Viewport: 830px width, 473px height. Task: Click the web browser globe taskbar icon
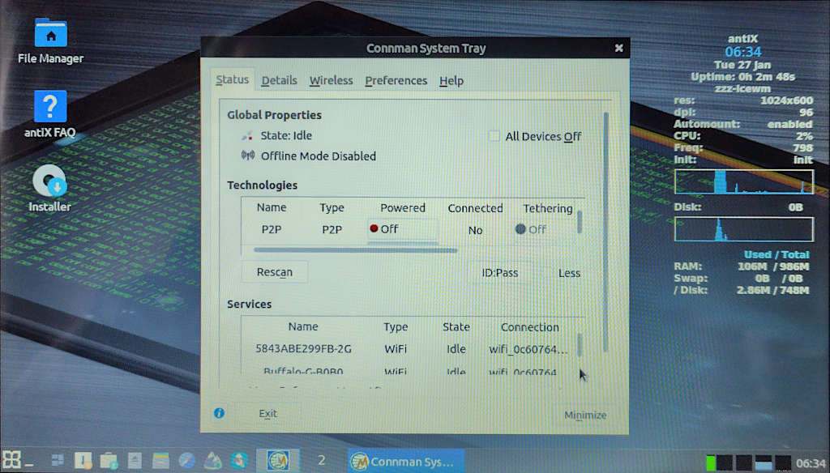coord(186,461)
